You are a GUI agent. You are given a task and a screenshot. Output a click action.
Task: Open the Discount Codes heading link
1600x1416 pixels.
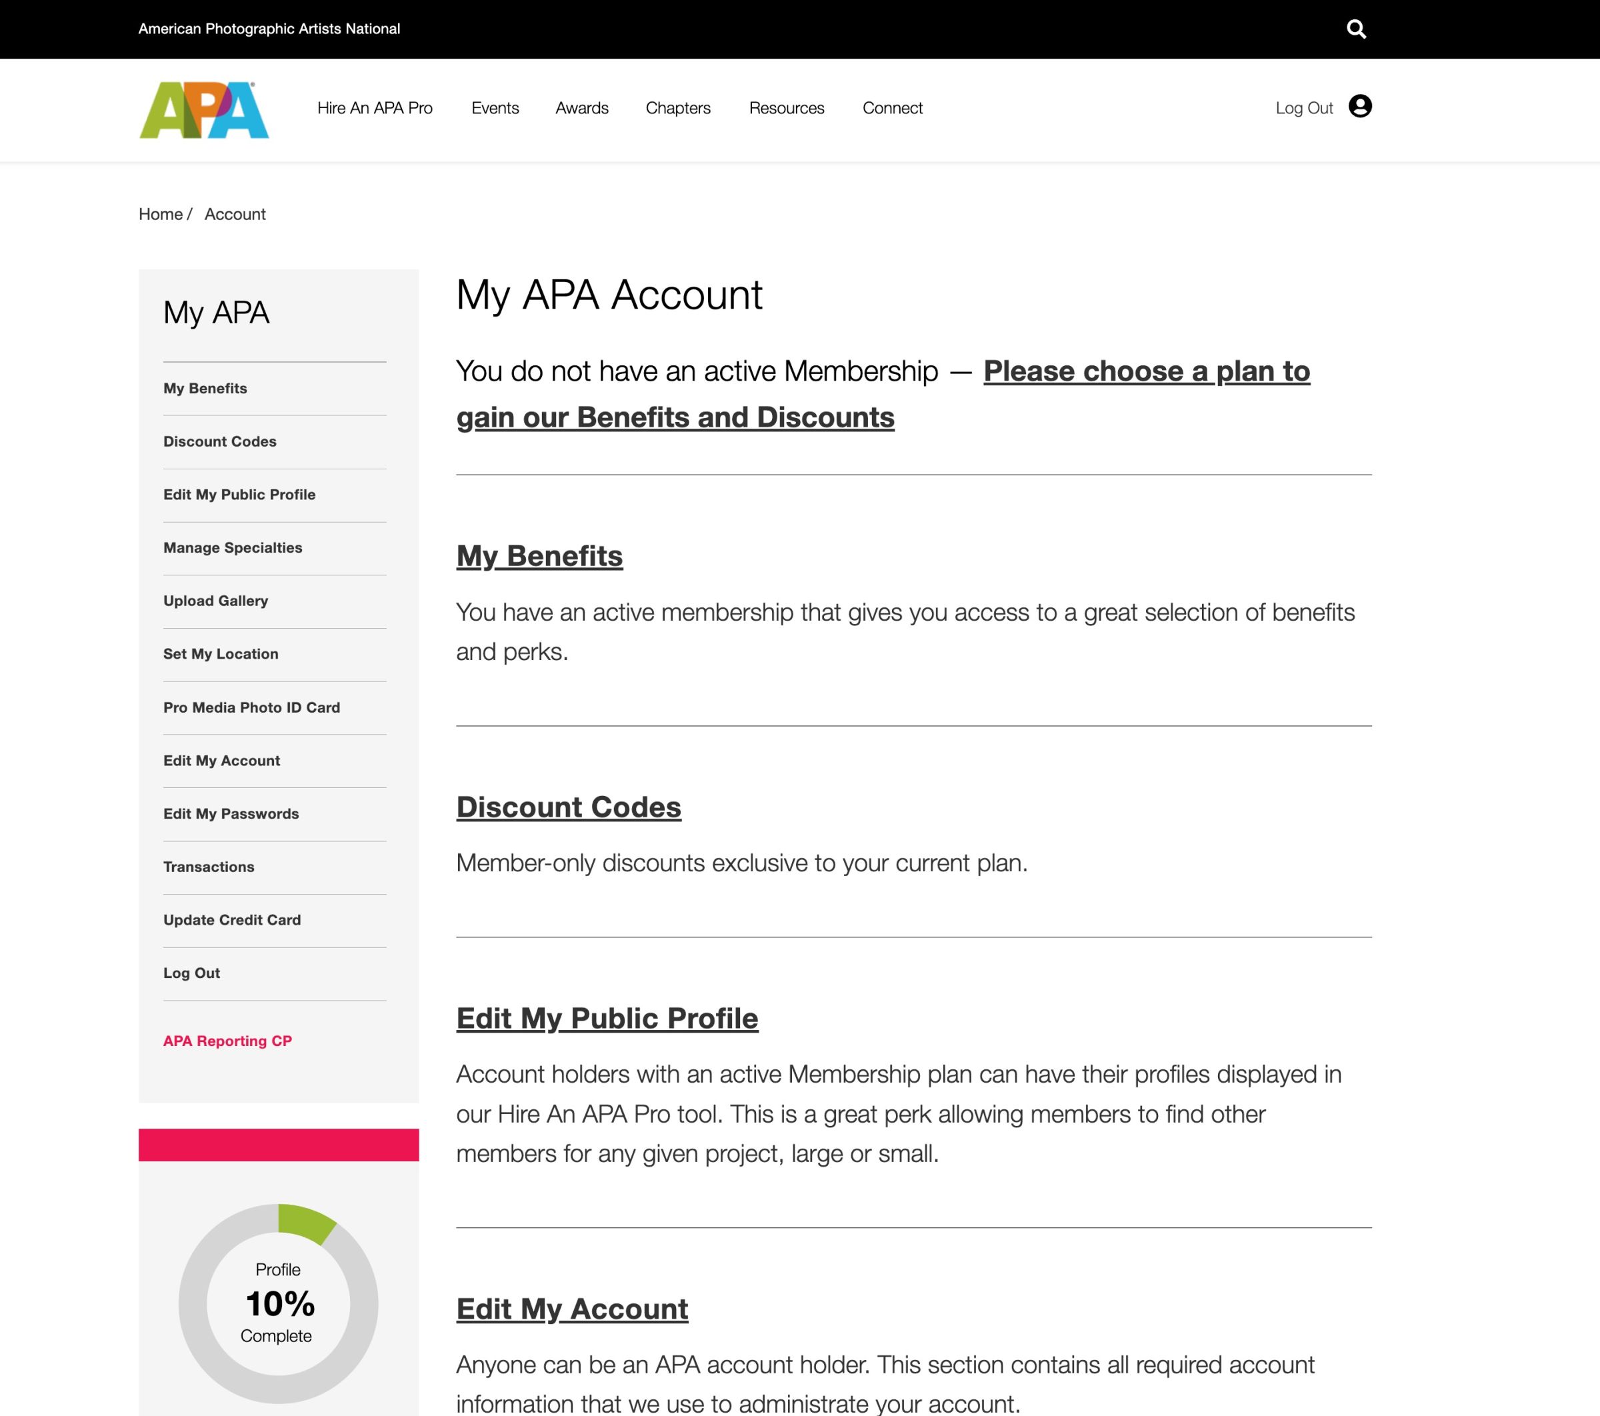pyautogui.click(x=568, y=807)
